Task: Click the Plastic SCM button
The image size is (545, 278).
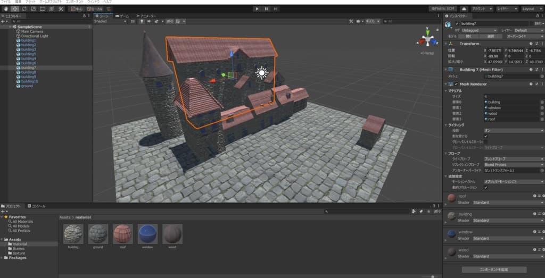Action: pyautogui.click(x=443, y=9)
